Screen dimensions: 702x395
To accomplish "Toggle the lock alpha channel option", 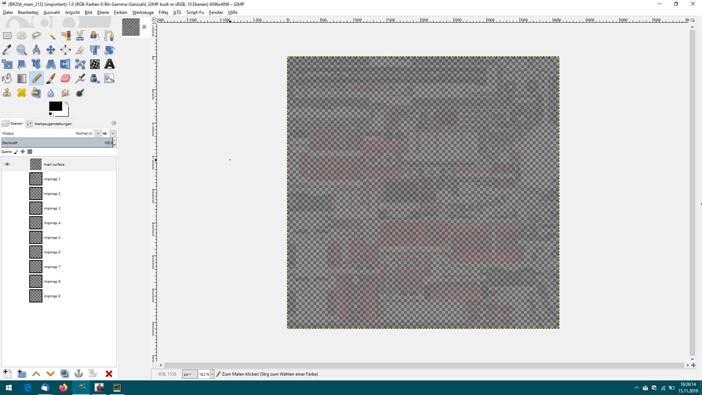I will pos(30,151).
